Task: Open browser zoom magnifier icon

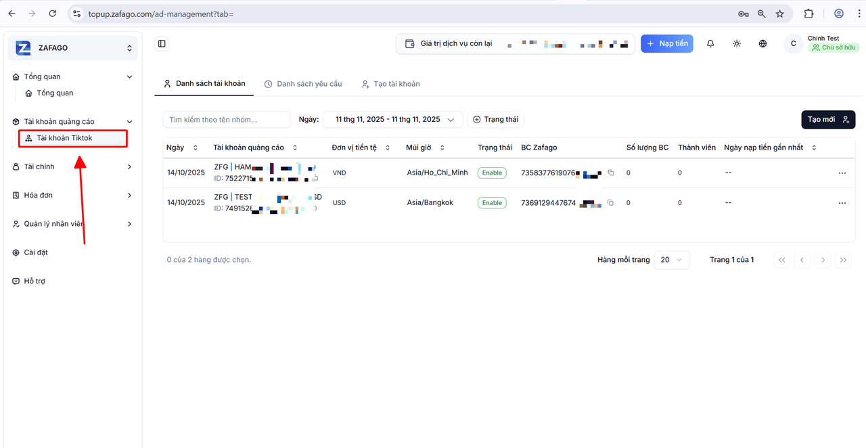Action: pos(762,14)
